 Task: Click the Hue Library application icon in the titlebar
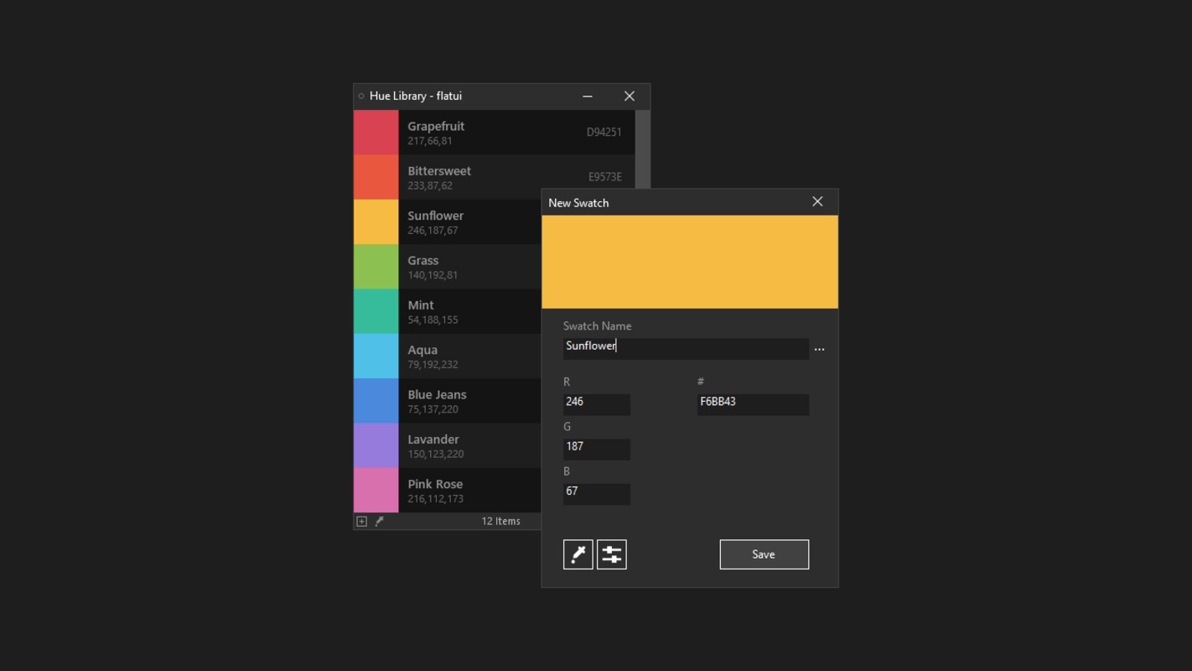click(x=360, y=95)
